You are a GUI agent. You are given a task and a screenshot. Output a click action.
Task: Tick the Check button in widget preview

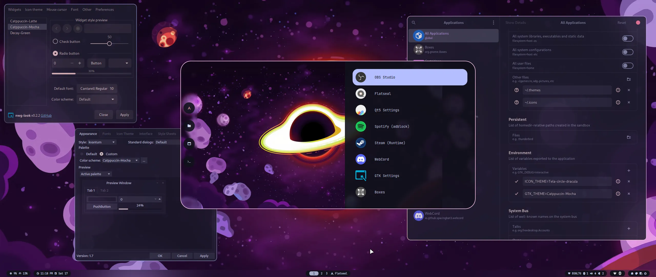click(x=55, y=42)
